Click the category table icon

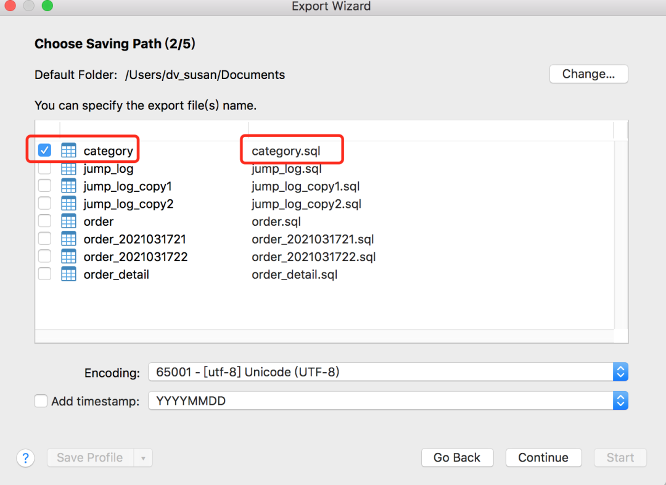point(68,151)
